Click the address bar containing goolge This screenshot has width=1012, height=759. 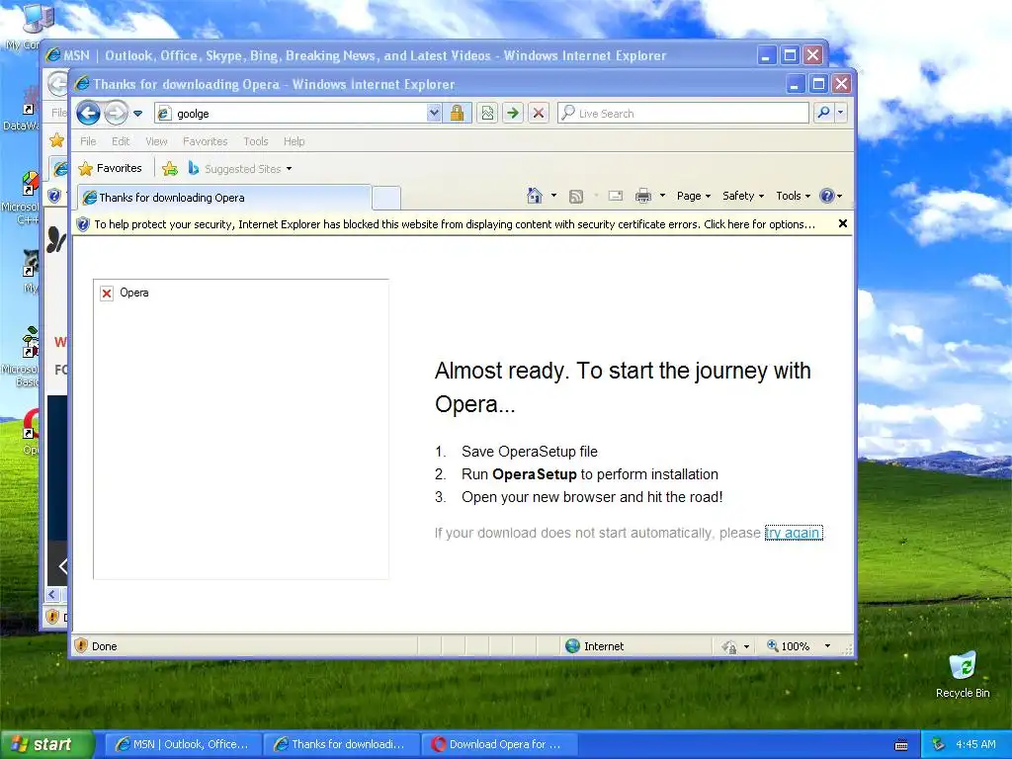click(x=291, y=114)
